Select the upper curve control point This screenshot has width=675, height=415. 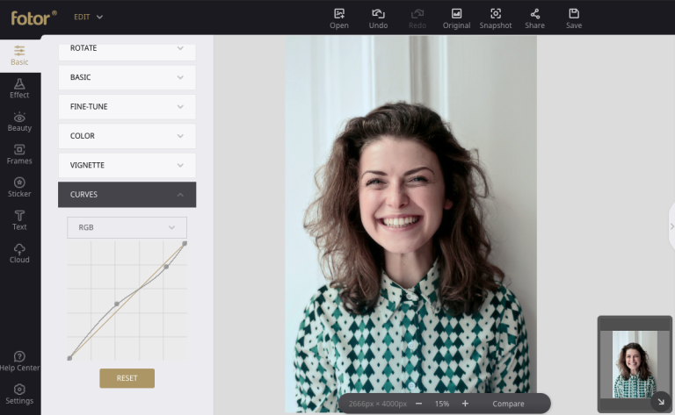pos(167,267)
